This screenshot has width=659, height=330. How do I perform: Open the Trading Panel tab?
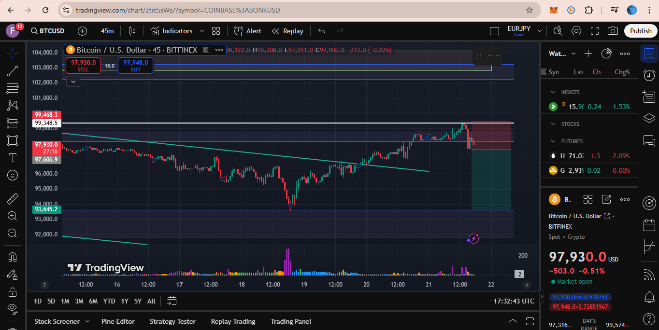tap(291, 321)
